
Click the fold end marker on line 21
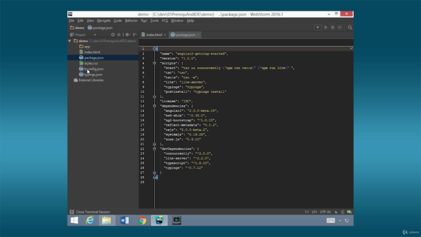pyautogui.click(x=155, y=144)
